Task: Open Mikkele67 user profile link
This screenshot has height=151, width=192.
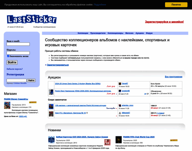Action: click(x=126, y=113)
